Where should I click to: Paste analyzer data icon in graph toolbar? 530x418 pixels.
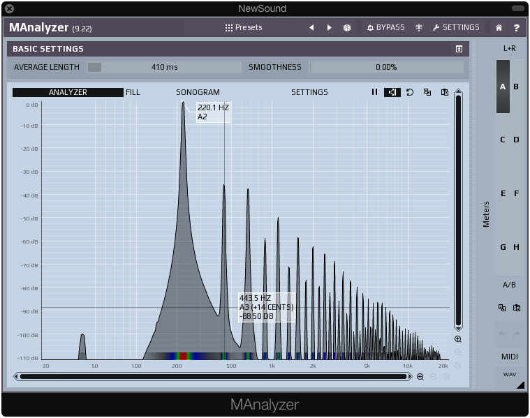445,92
